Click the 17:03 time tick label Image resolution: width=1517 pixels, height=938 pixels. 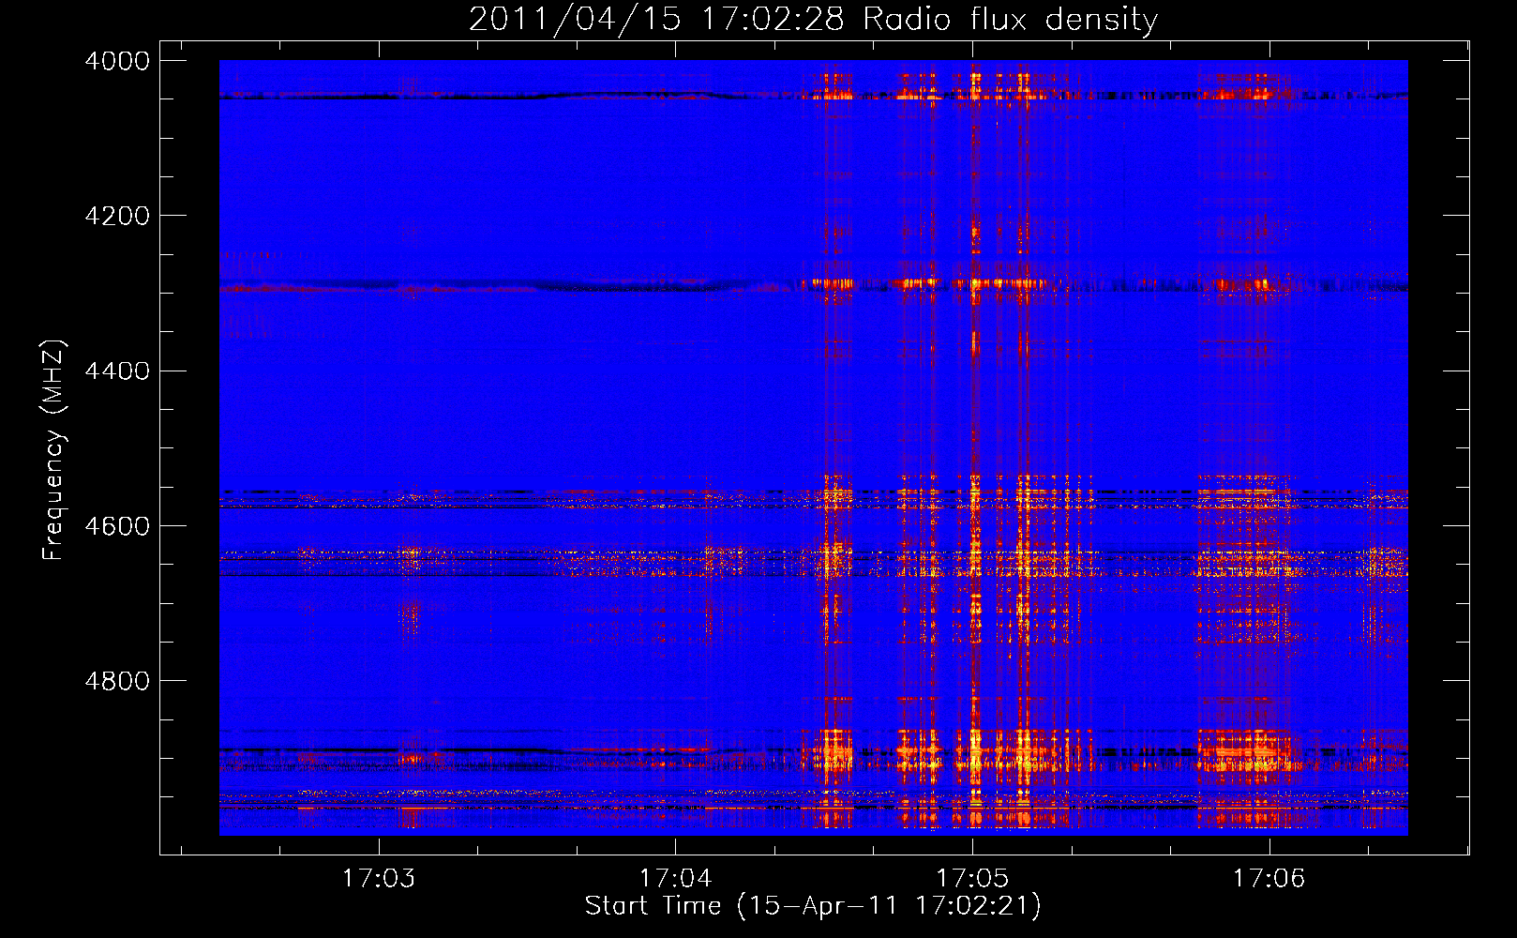379,878
